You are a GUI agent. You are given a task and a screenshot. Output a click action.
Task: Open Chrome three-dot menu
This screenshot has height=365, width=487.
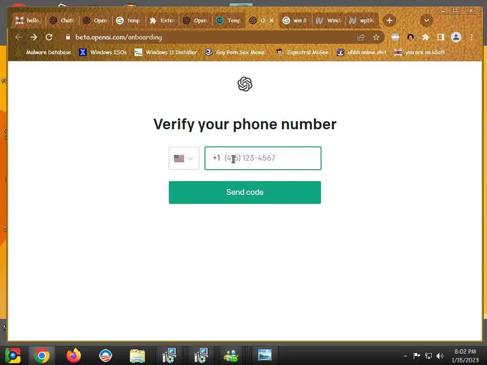471,38
